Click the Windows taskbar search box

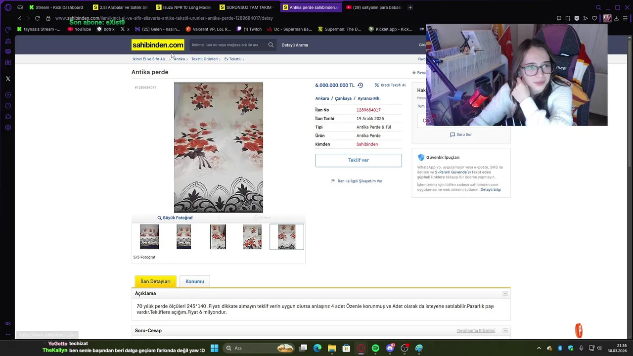pos(258,348)
